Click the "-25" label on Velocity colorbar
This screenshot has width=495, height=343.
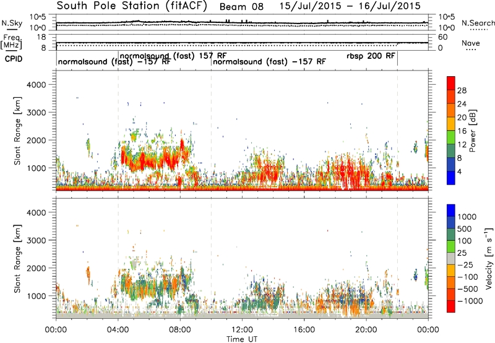point(466,265)
